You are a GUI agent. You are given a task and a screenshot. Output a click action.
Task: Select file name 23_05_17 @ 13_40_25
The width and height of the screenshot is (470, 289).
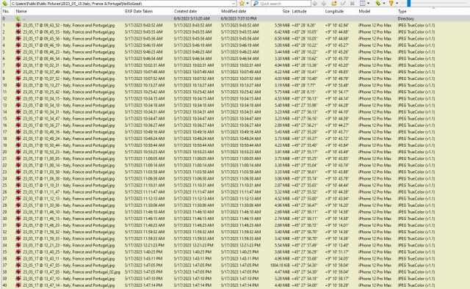(68, 252)
